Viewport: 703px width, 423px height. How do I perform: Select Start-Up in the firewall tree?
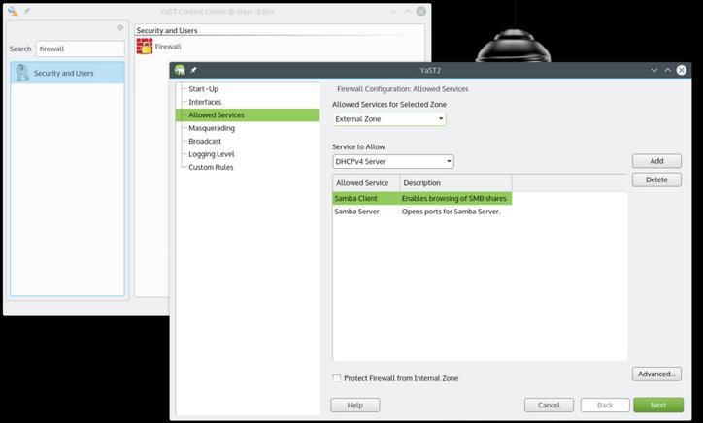click(x=203, y=88)
